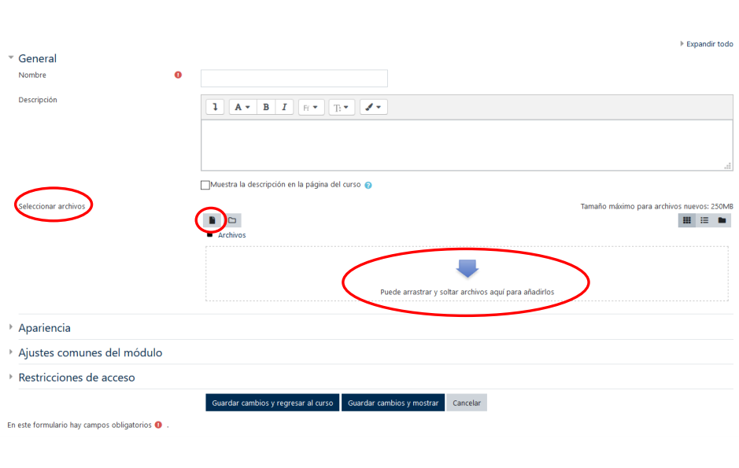Open the font family dropdown
Image resolution: width=739 pixels, height=468 pixels.
(311, 107)
